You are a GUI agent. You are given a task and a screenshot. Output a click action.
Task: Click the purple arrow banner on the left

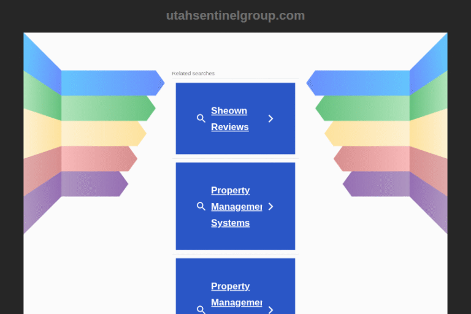92,183
